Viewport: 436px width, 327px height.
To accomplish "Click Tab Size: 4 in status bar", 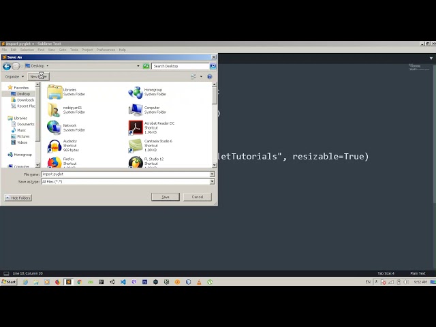I will pos(386,273).
